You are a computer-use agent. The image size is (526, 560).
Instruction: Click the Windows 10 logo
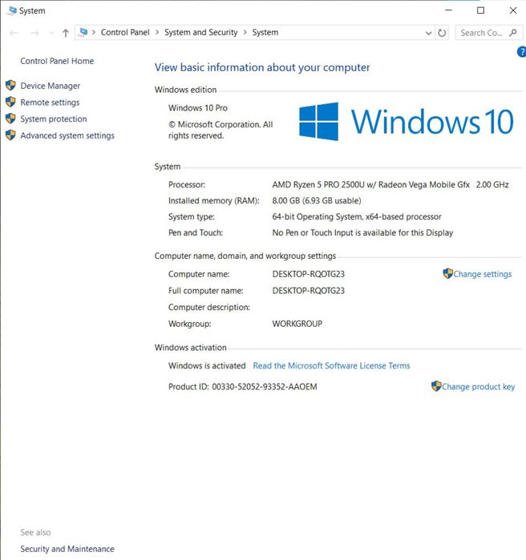(x=407, y=122)
